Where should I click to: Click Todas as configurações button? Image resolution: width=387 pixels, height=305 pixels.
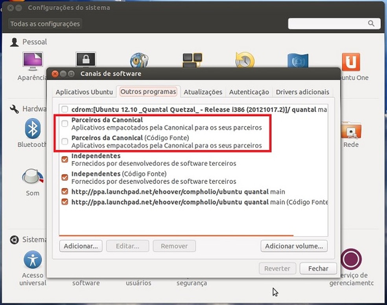pos(45,24)
